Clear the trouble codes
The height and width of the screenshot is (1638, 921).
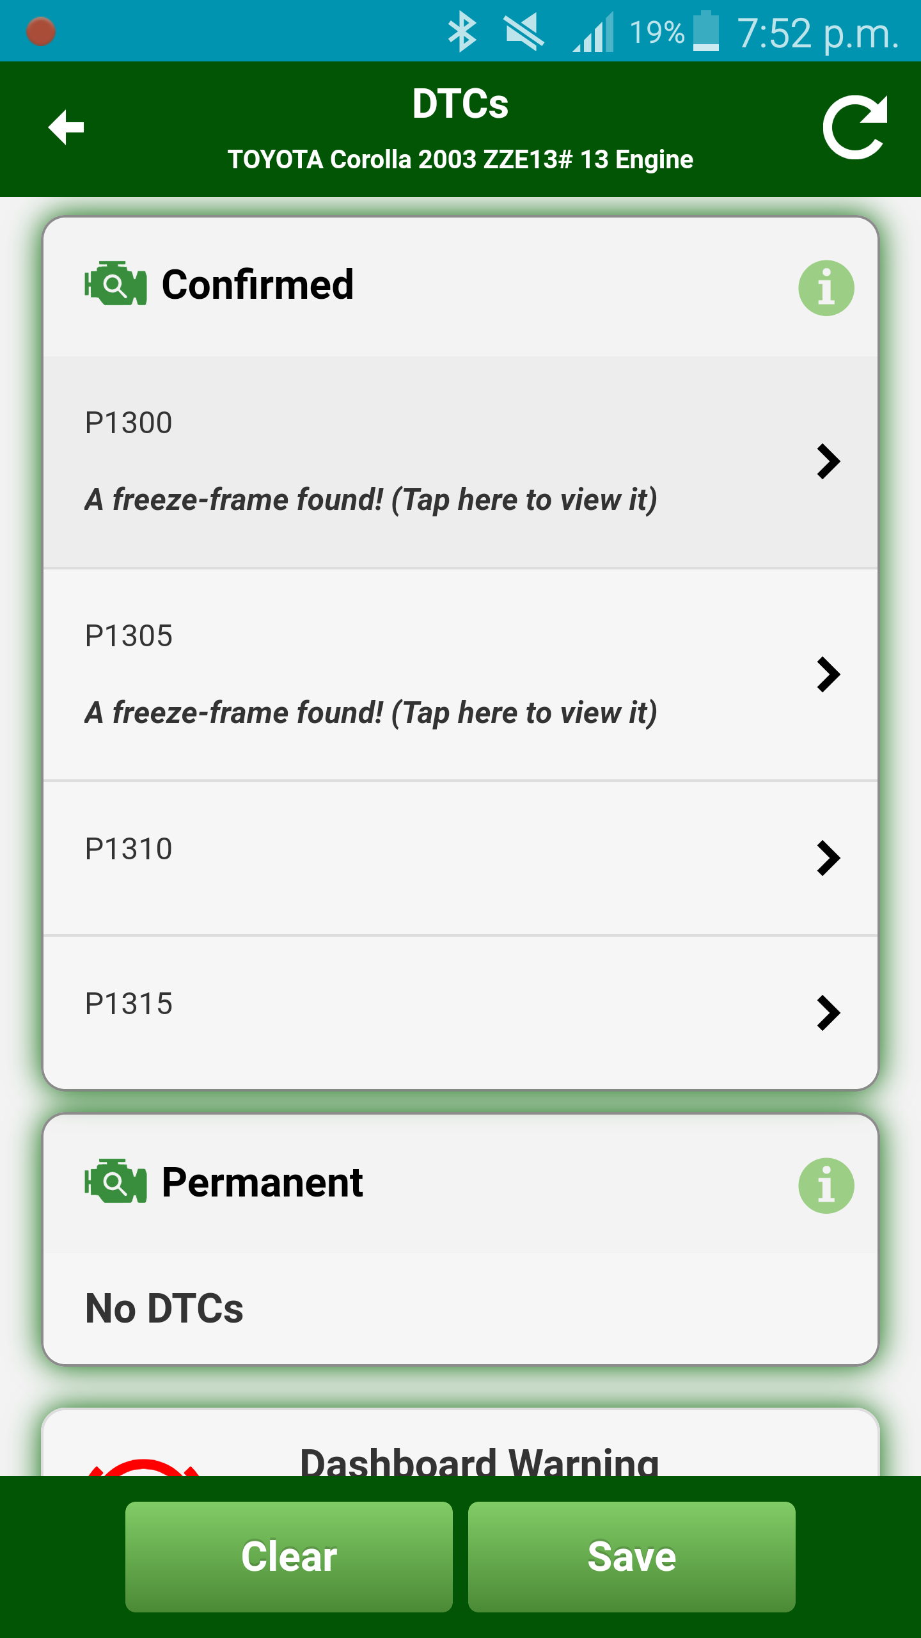pyautogui.click(x=289, y=1556)
